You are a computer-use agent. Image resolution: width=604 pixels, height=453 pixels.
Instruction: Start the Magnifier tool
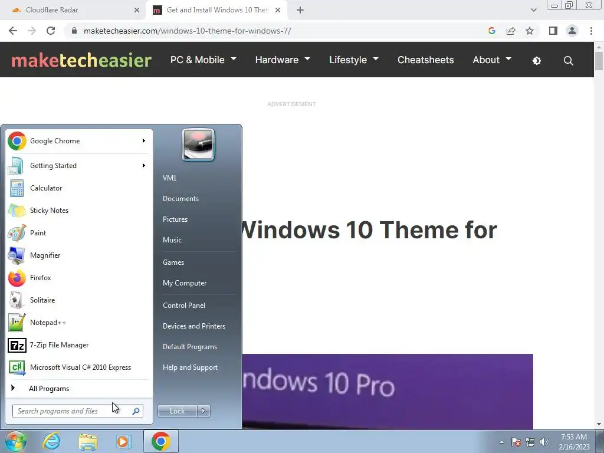coord(77,255)
